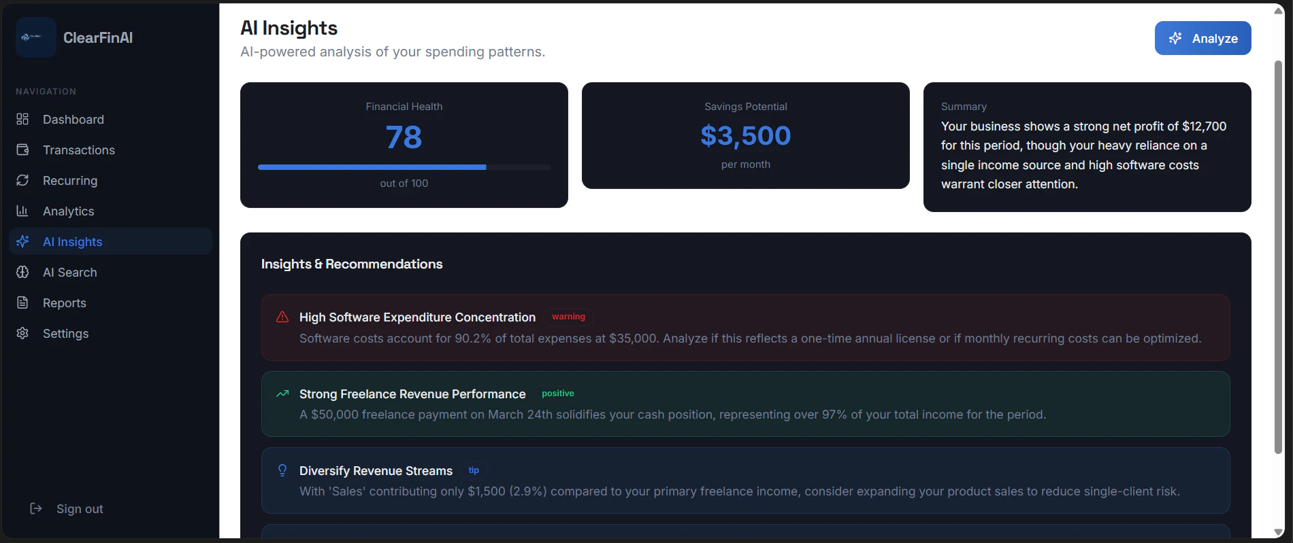Click the Reports document icon

coord(22,302)
